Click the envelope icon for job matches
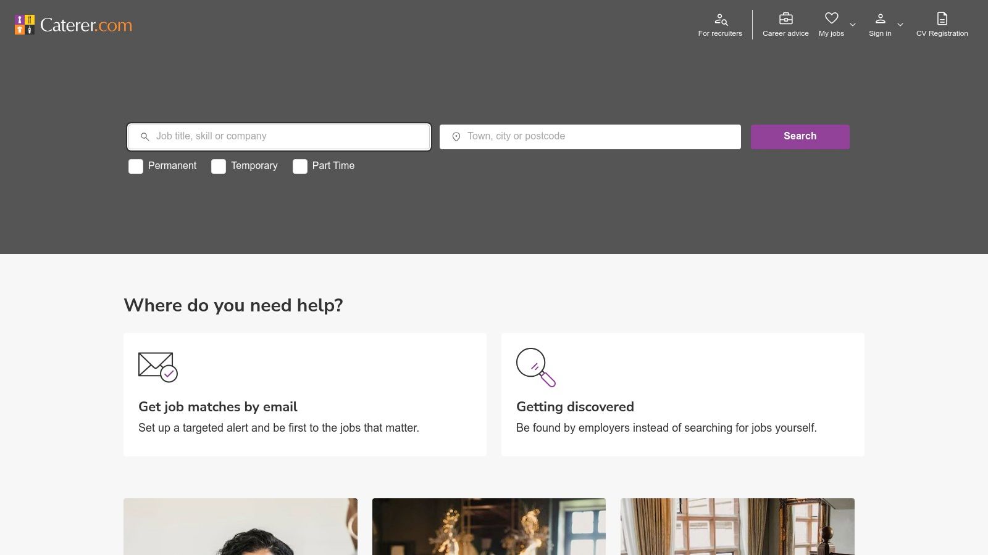This screenshot has height=555, width=988. [x=158, y=367]
